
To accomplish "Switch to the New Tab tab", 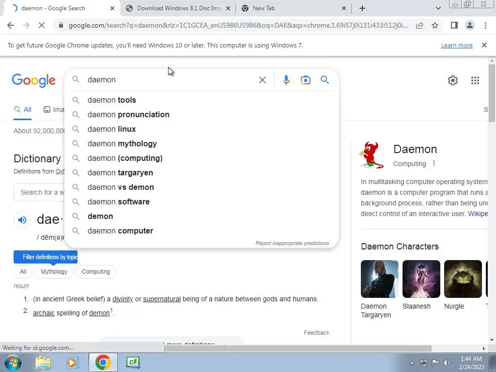I will pyautogui.click(x=294, y=8).
